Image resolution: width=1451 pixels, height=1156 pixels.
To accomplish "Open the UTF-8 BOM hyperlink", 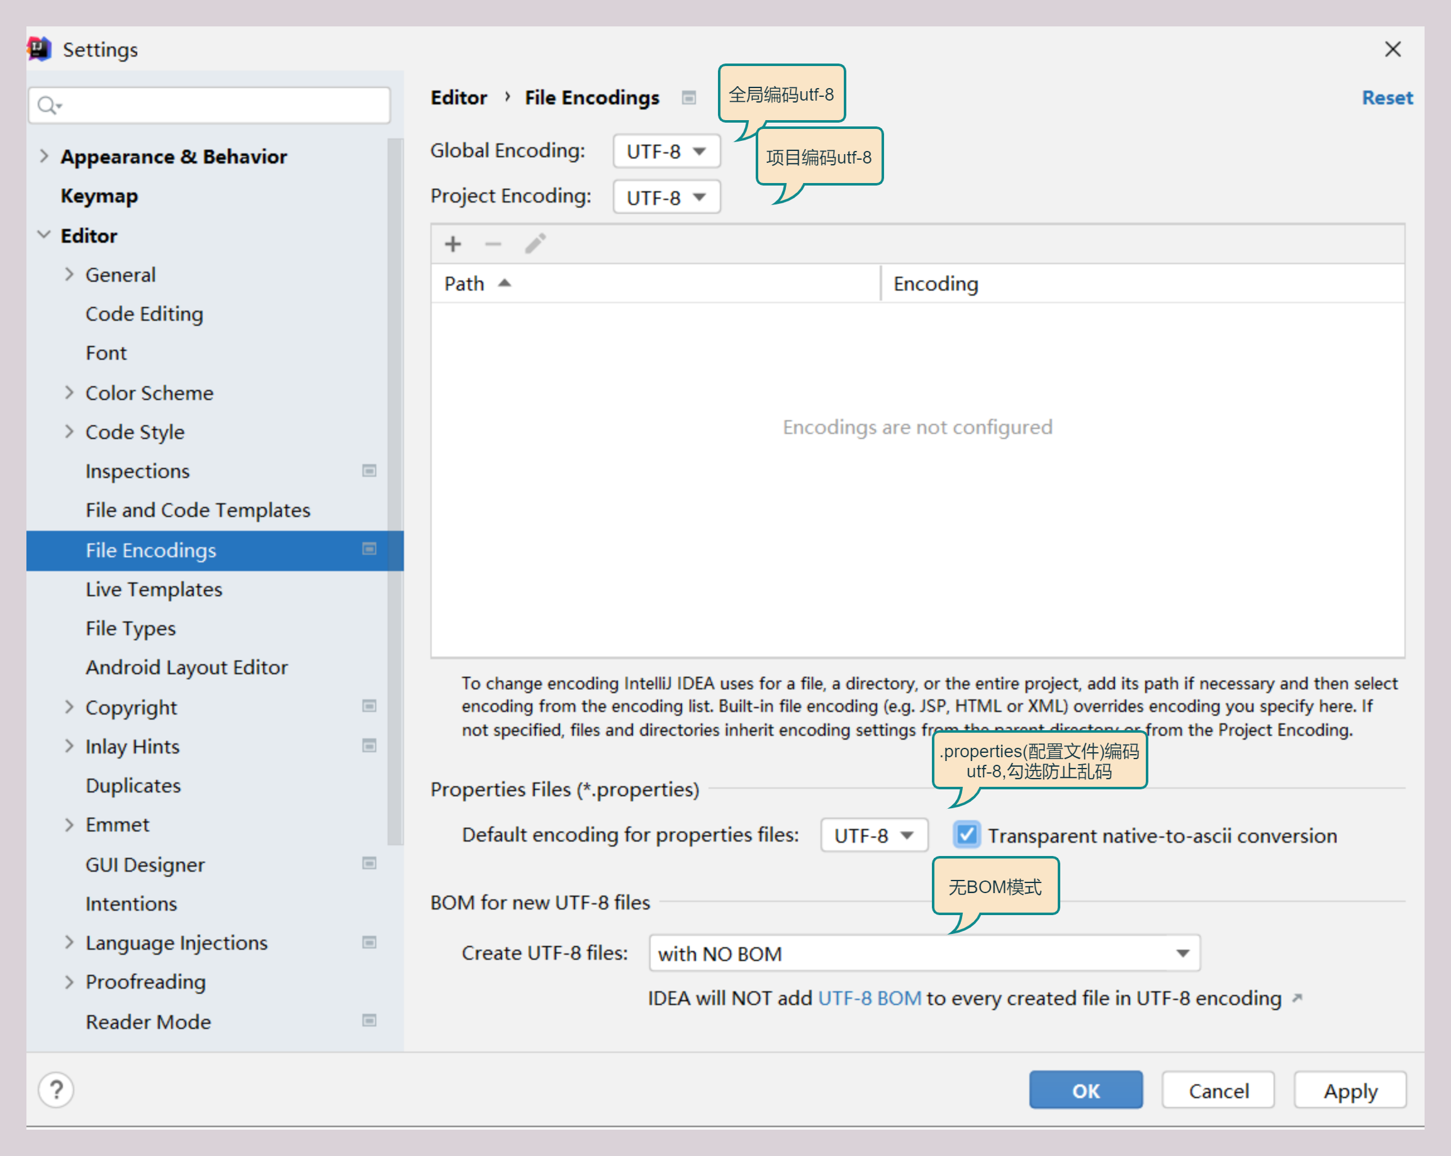I will tap(869, 998).
